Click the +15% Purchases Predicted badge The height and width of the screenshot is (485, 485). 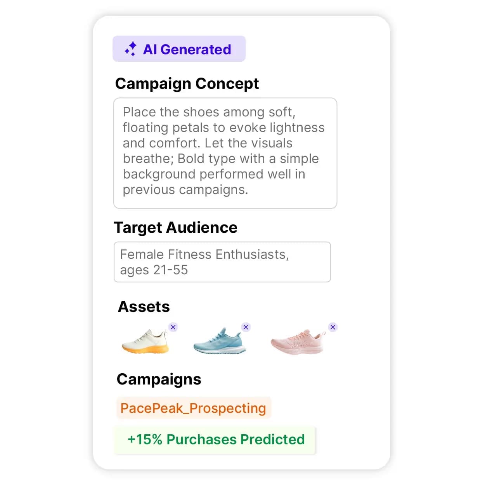point(216,440)
